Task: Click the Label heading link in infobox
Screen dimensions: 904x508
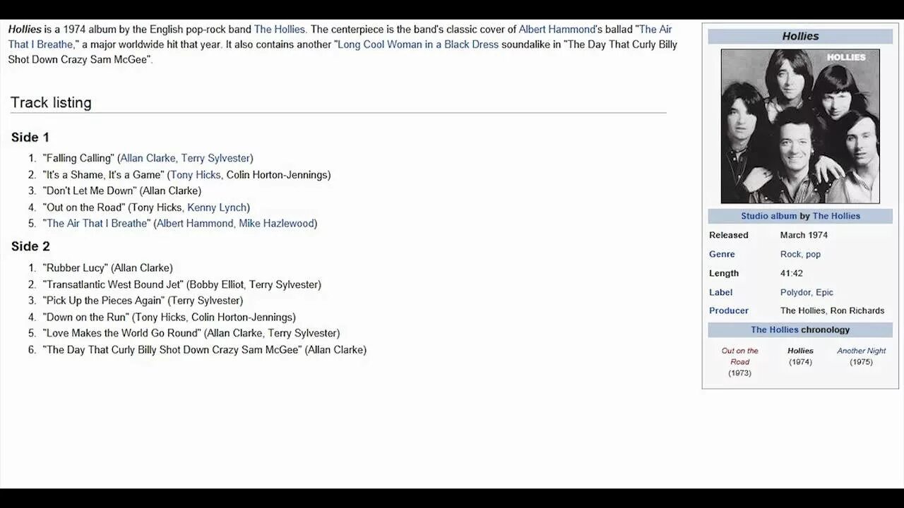Action: point(720,292)
